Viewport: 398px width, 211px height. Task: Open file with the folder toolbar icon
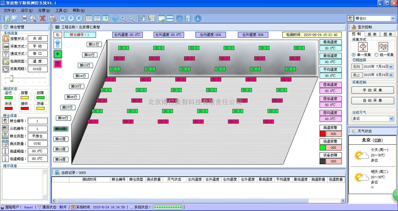coord(14,18)
